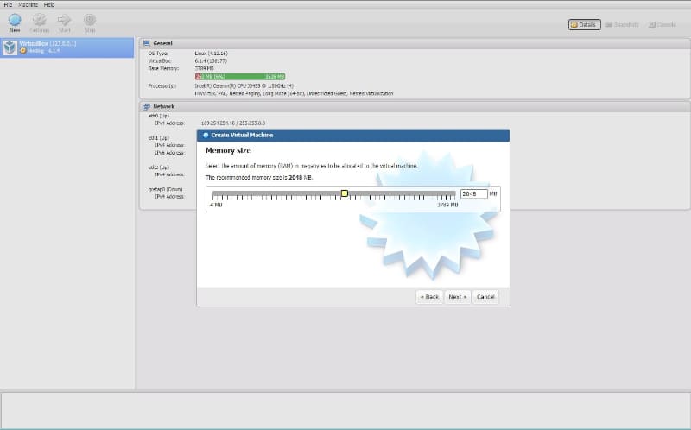Click the Stop toolbar icon
The width and height of the screenshot is (691, 430).
(90, 20)
